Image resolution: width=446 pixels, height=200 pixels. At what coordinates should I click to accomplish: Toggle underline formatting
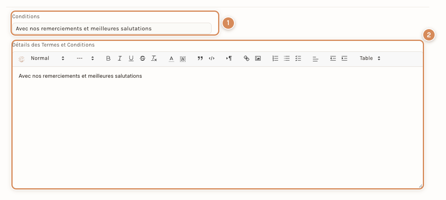(131, 58)
